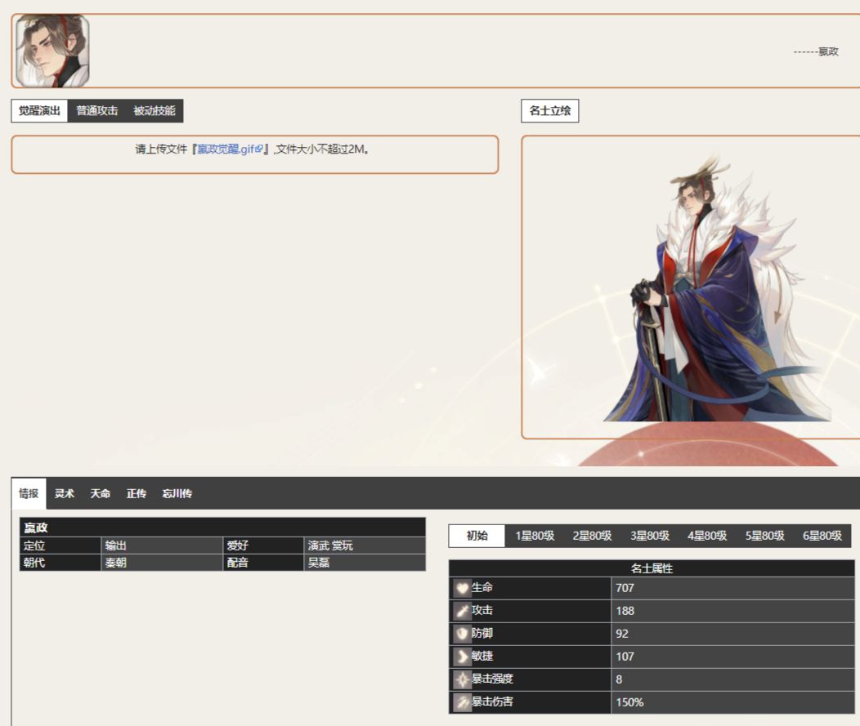Click the 爱好 label cell
The image size is (860, 726).
click(x=263, y=546)
